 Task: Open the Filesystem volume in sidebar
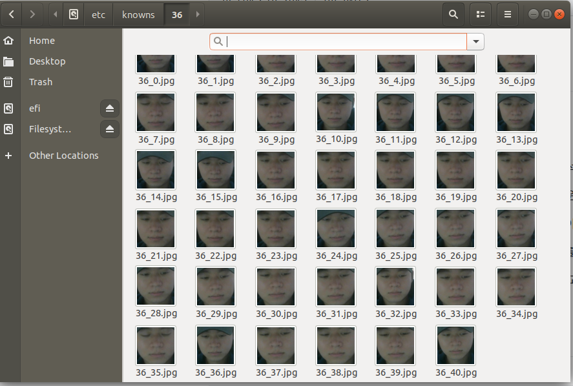tap(49, 129)
